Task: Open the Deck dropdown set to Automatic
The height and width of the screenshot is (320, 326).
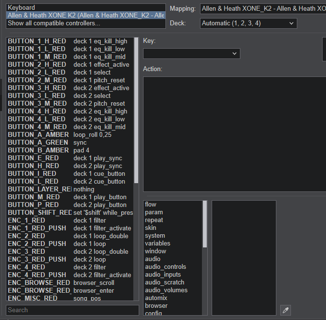Action: pyautogui.click(x=249, y=23)
